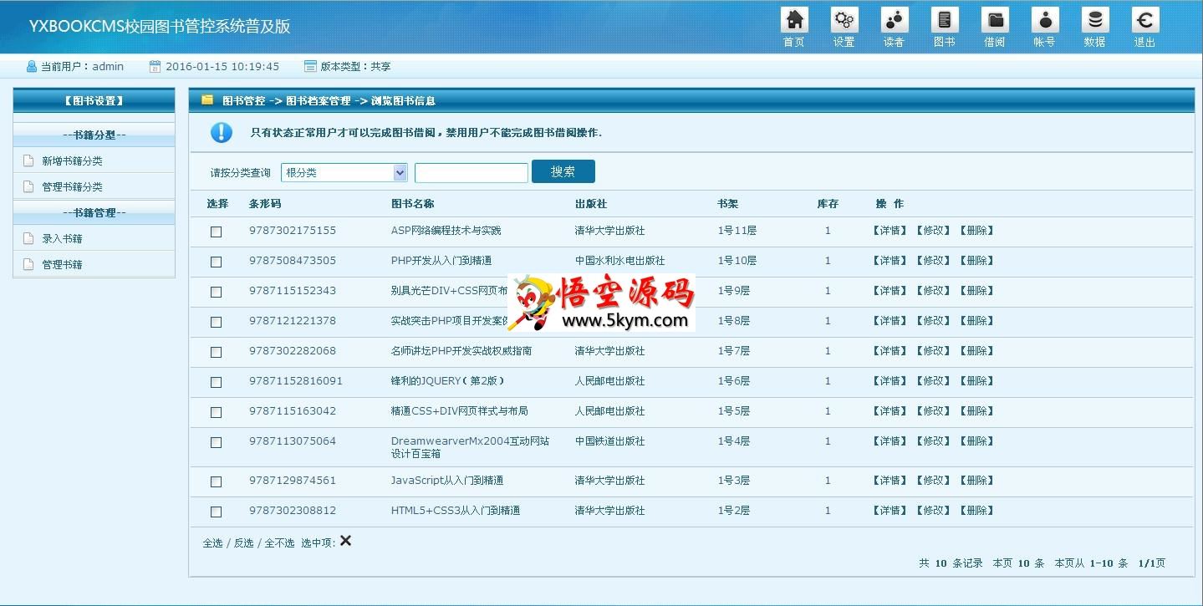
Task: Open the 设置 settings gears icon
Action: 844,20
